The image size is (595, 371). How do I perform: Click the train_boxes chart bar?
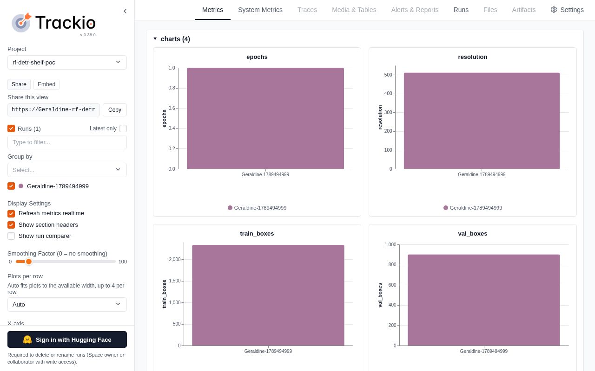coord(268,295)
